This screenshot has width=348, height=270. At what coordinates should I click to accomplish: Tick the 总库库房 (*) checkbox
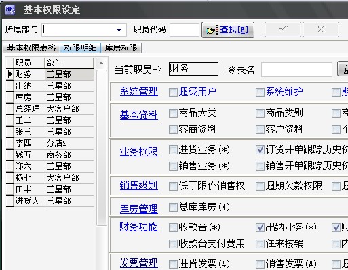tap(173, 207)
